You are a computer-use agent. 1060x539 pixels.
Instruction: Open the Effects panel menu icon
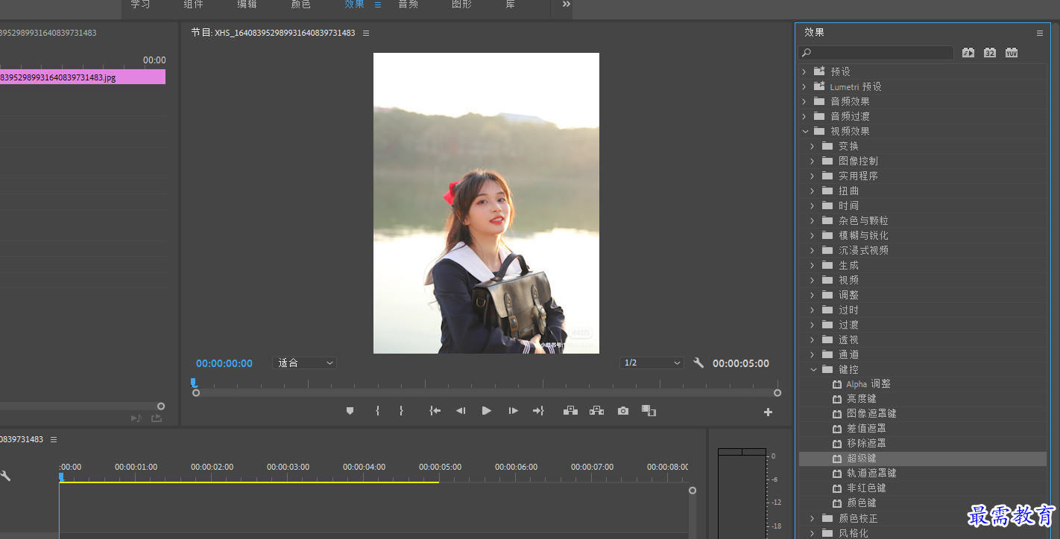tap(1040, 33)
